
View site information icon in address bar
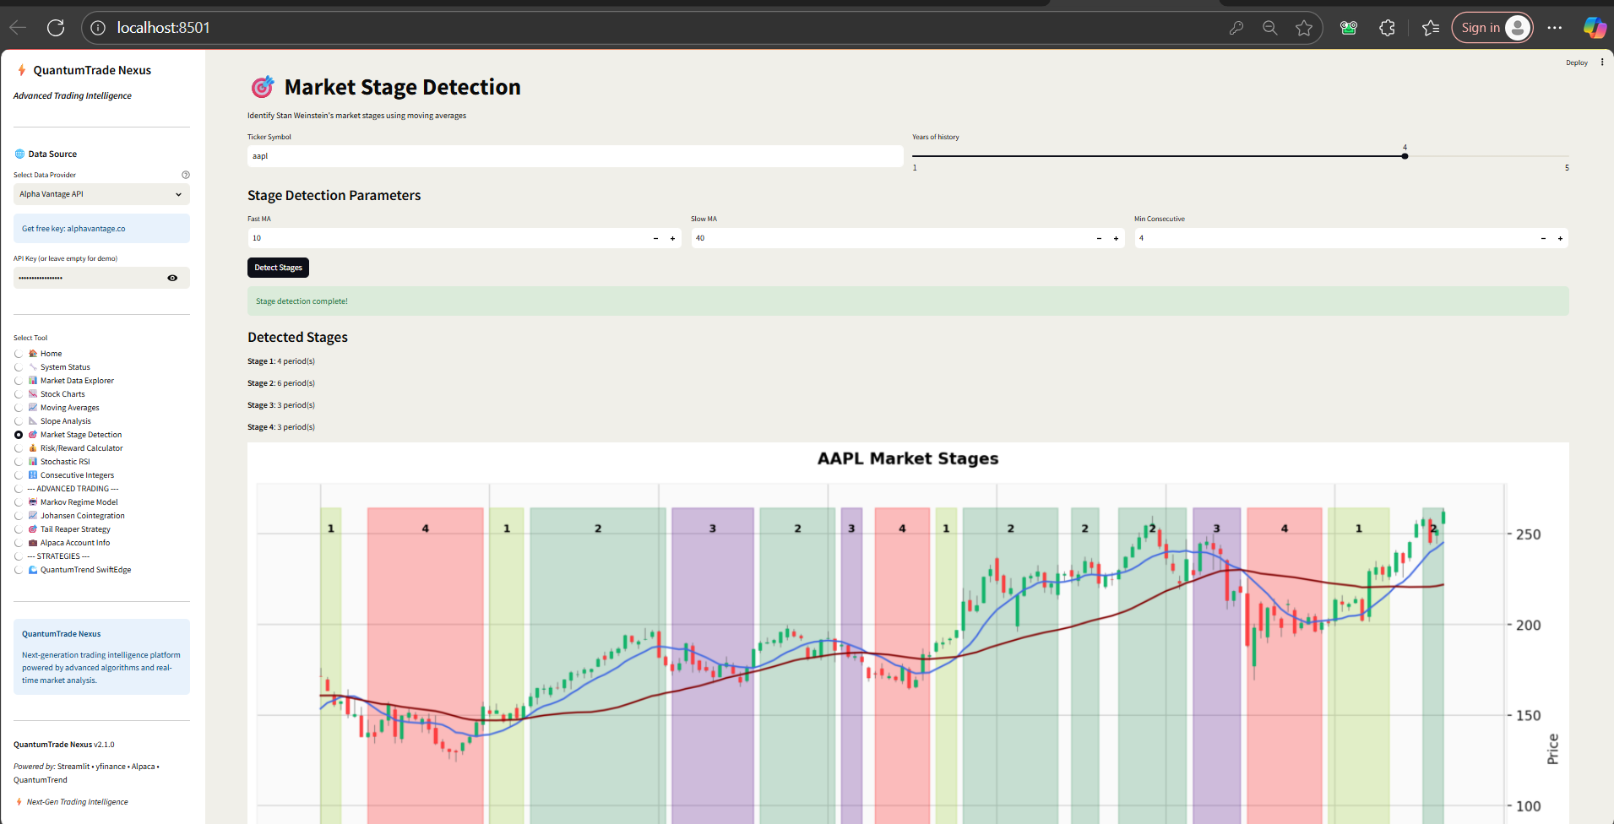[x=98, y=28]
